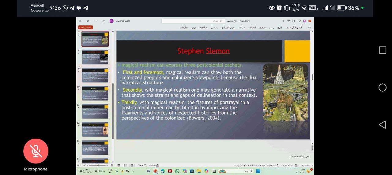Switch to Slide Sorter view icon
This screenshot has width=392, height=175.
(125, 165)
